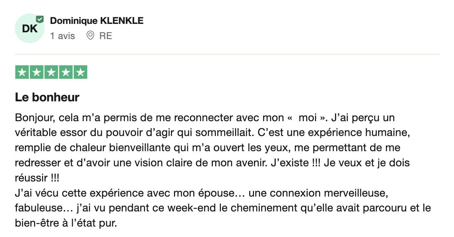Select the fifth rating star
This screenshot has width=454, height=237.
click(x=80, y=72)
